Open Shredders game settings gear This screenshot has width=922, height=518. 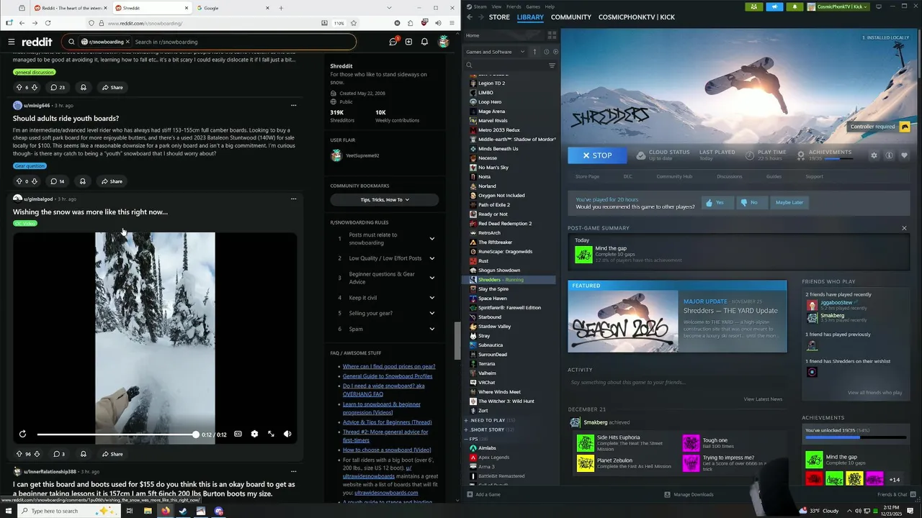tap(874, 155)
